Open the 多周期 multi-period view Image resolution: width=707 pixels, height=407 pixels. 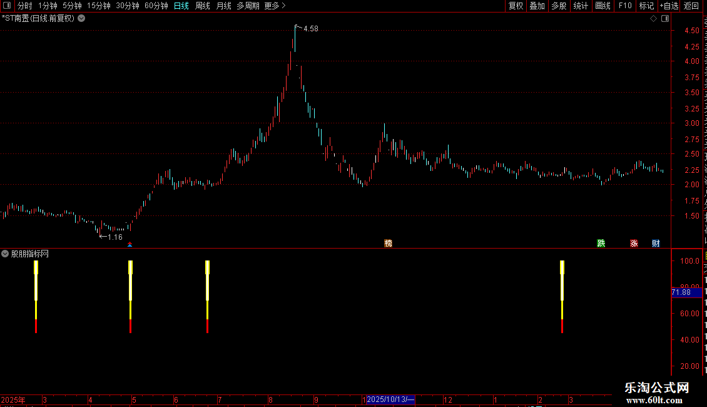[x=248, y=6]
